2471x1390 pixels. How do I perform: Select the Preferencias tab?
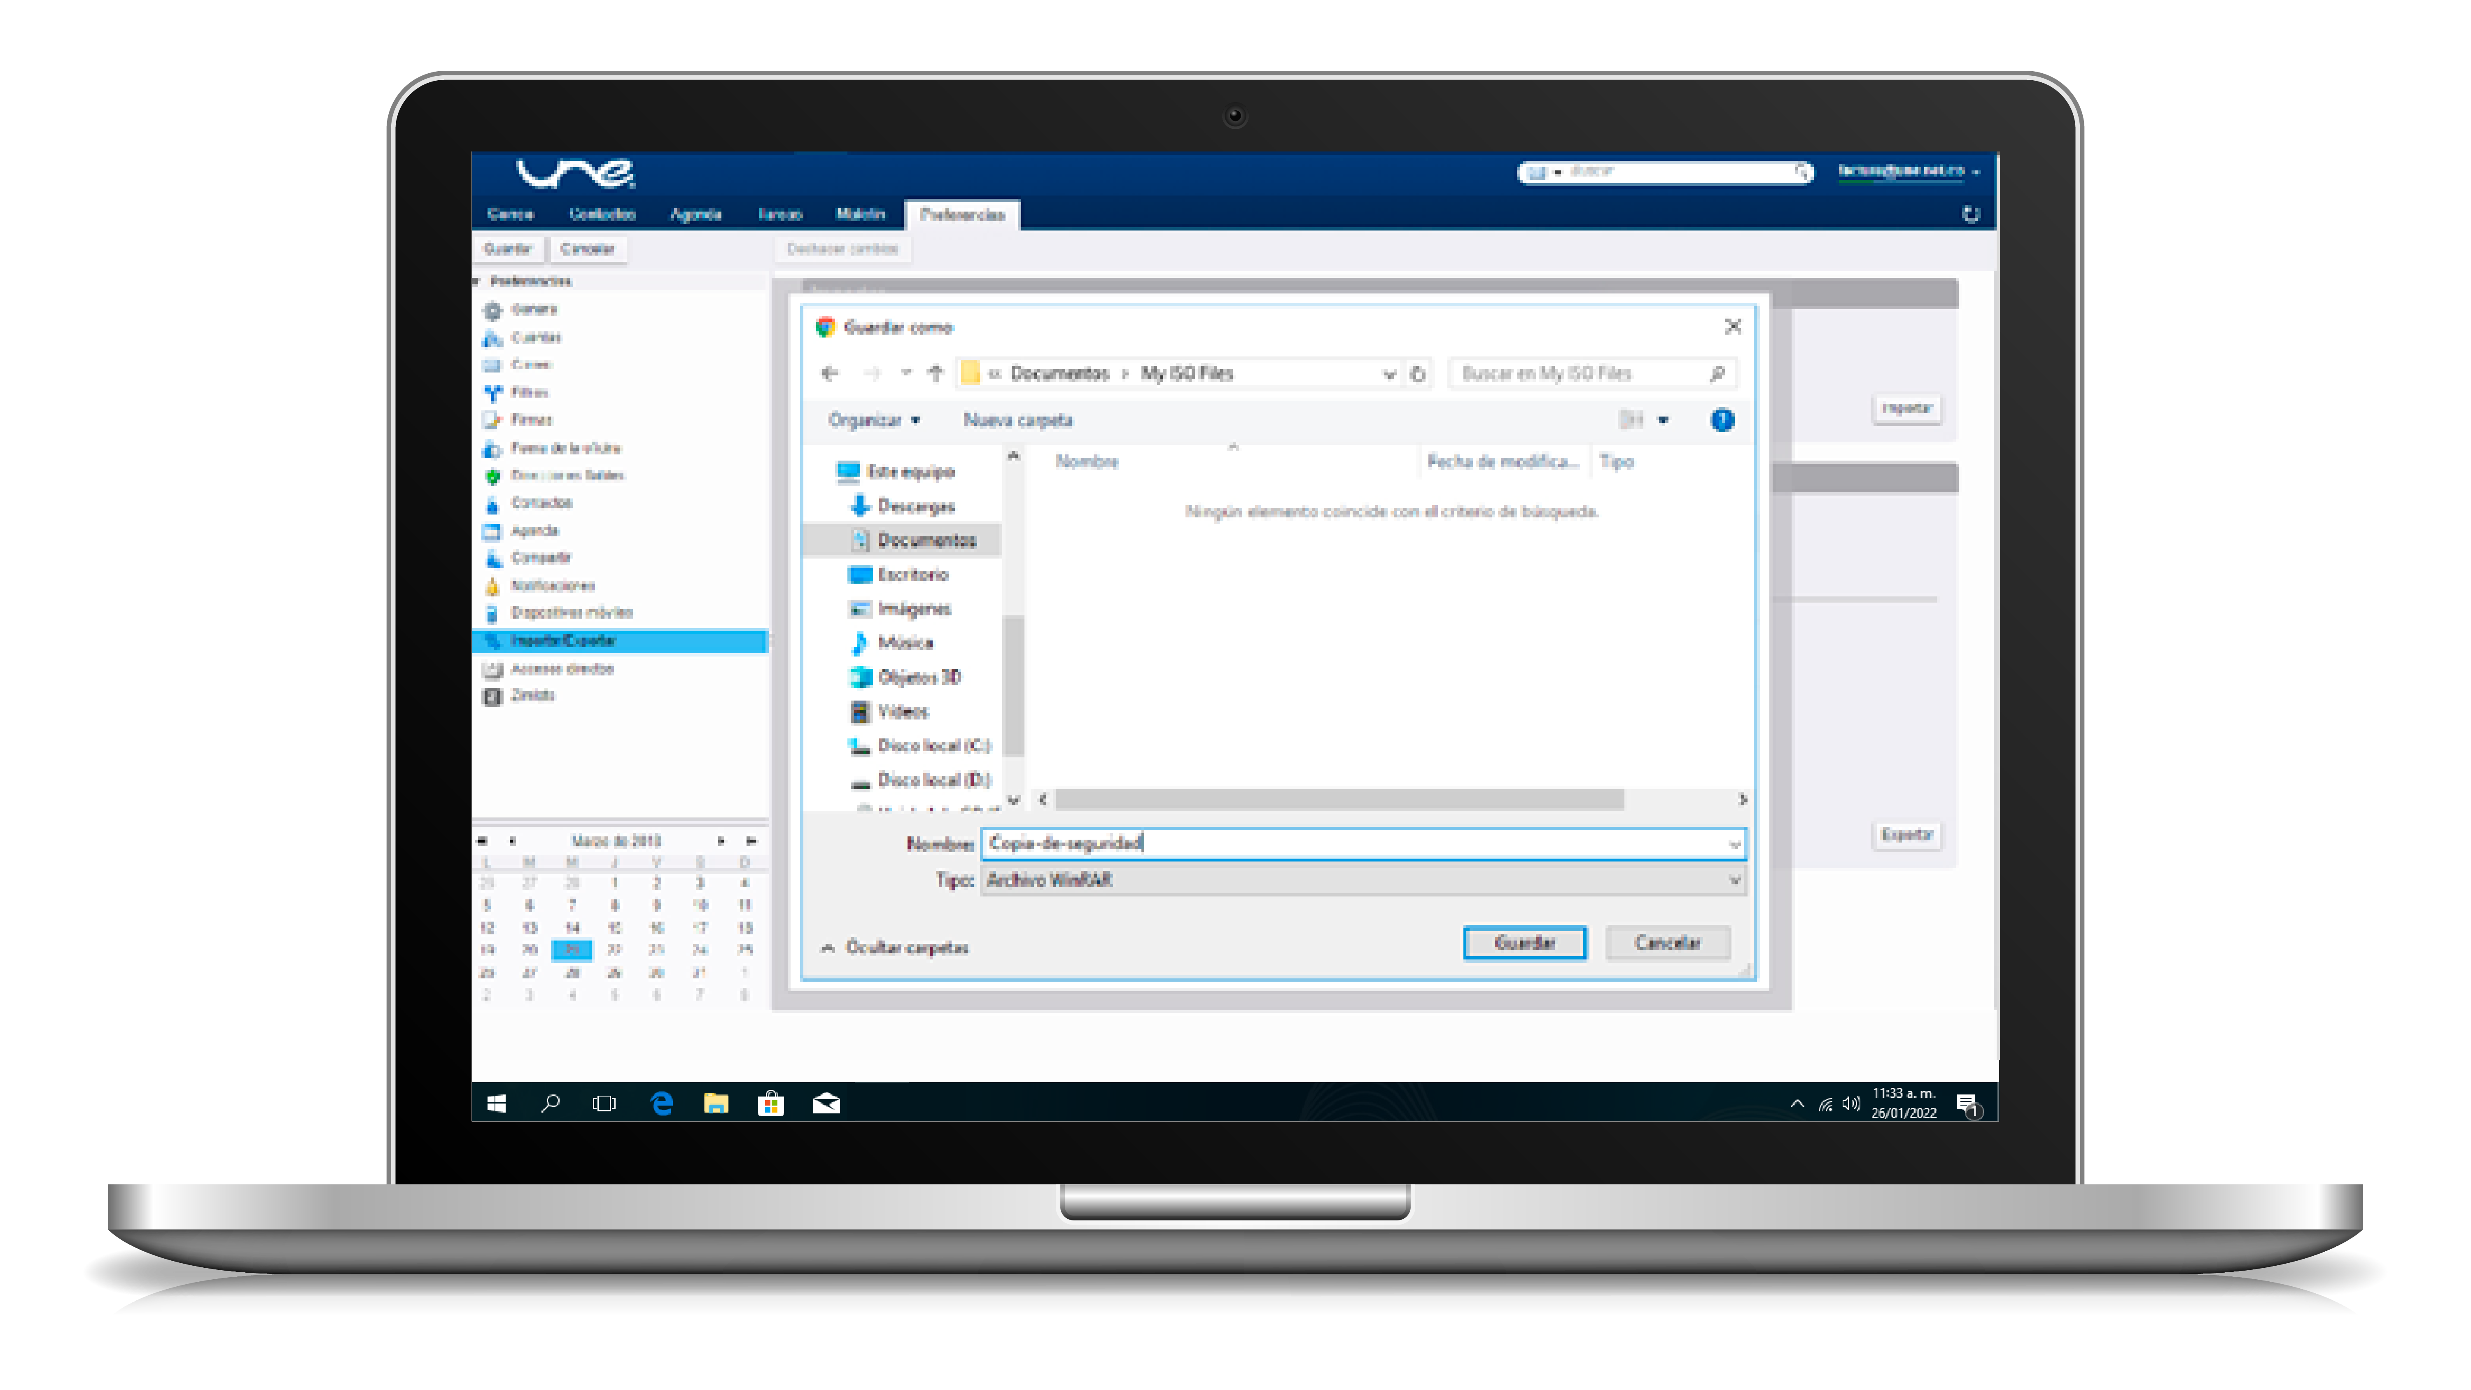962,215
